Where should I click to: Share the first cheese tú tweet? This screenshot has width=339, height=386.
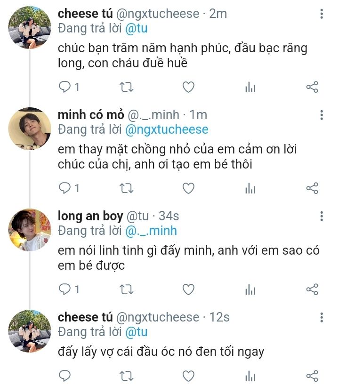tap(312, 87)
